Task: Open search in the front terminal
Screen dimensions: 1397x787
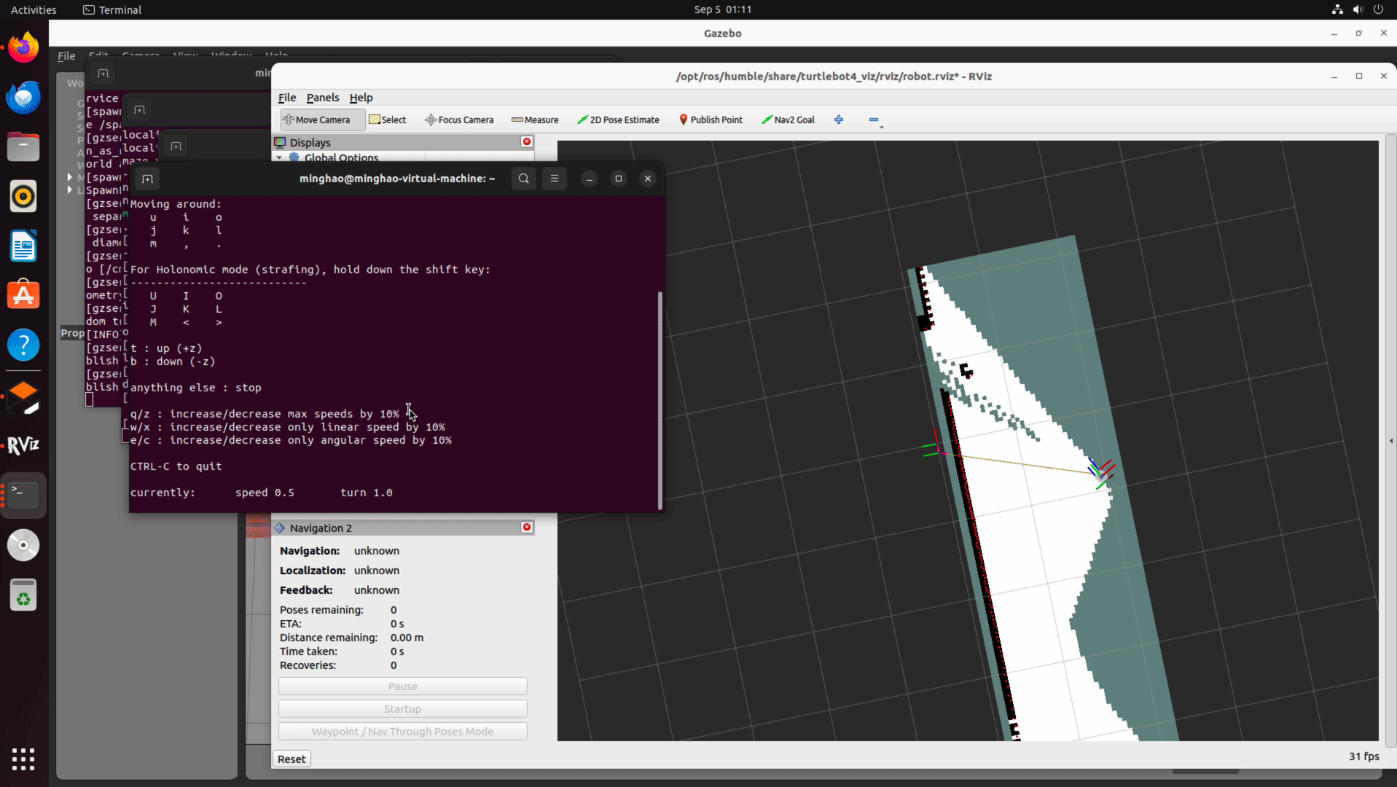Action: coord(524,179)
